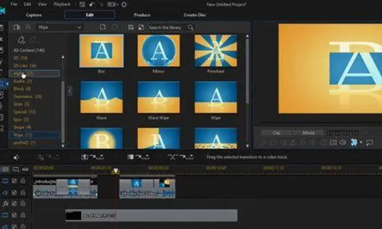Lock the fx effect track
The image size is (382, 229).
coord(23,203)
